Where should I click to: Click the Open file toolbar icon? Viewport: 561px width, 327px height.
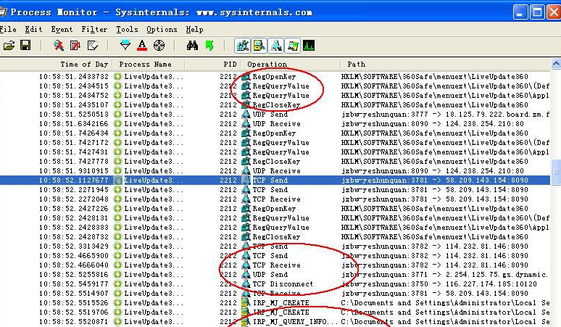click(9, 46)
